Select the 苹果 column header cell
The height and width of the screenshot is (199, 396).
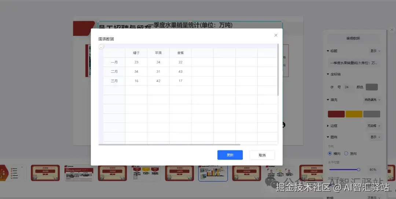tap(158, 53)
